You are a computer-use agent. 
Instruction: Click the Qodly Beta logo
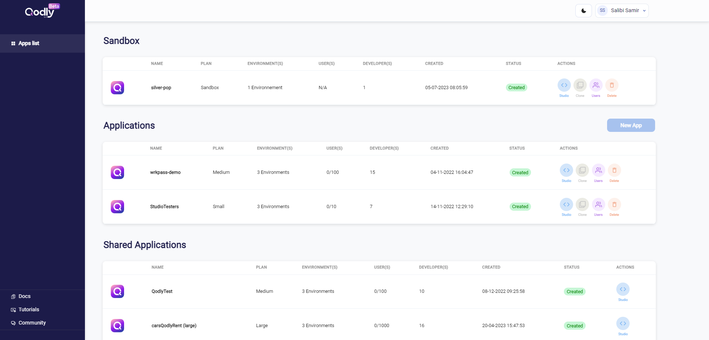click(x=42, y=11)
